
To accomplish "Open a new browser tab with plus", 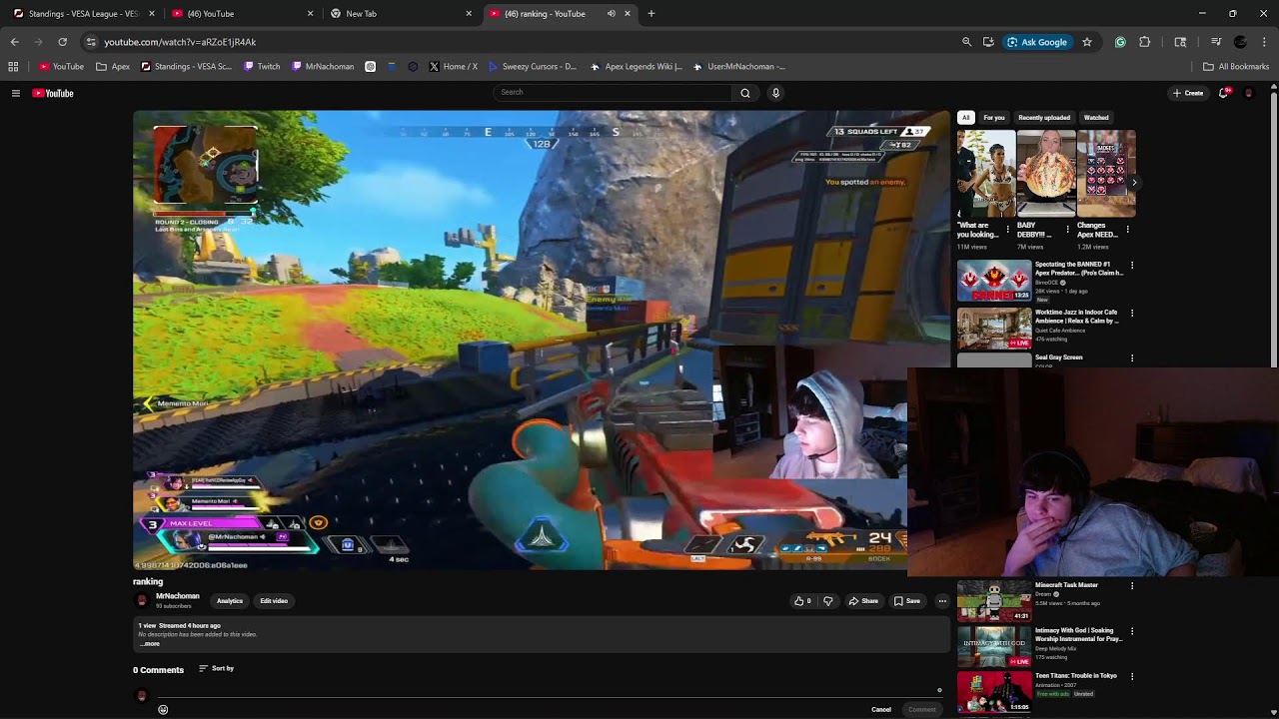I will (x=651, y=14).
